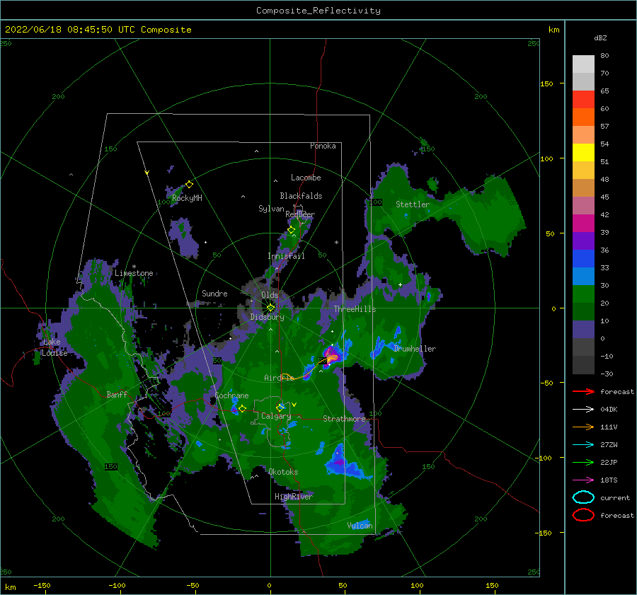Click the Didsbury city label

[267, 317]
